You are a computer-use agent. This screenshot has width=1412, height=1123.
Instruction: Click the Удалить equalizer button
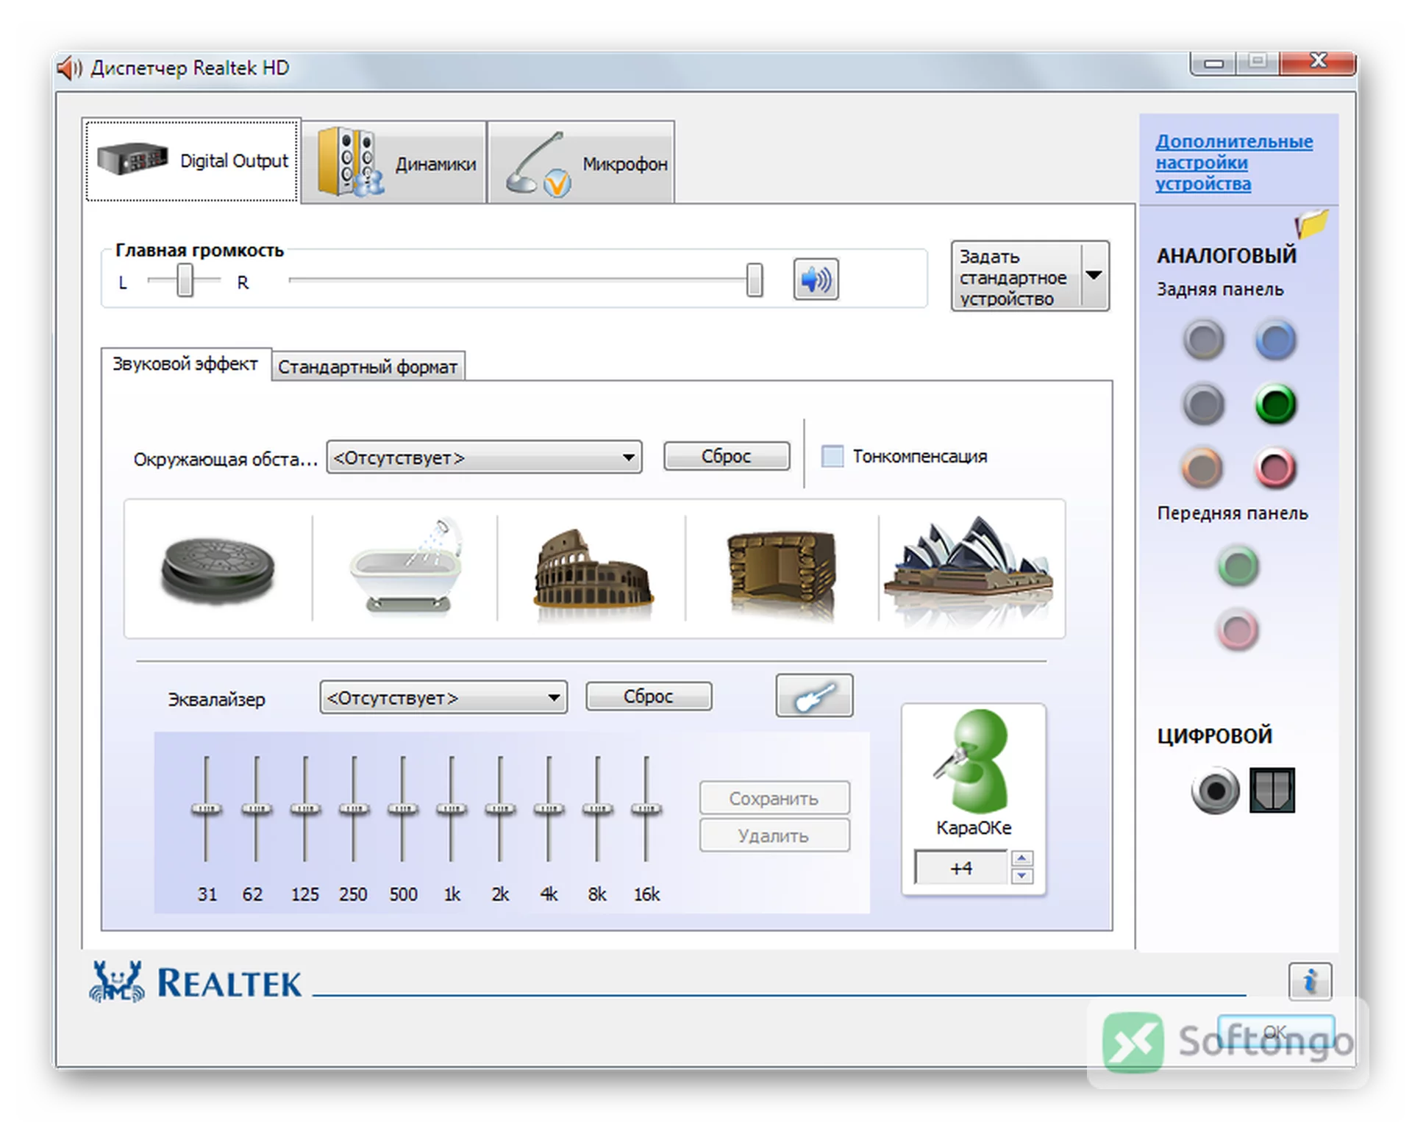click(x=774, y=835)
